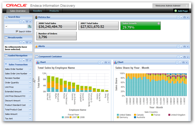Collapse the Sales Transaction group
This screenshot has width=195, height=125.
point(6,64)
